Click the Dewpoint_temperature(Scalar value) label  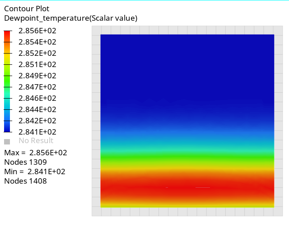point(71,18)
